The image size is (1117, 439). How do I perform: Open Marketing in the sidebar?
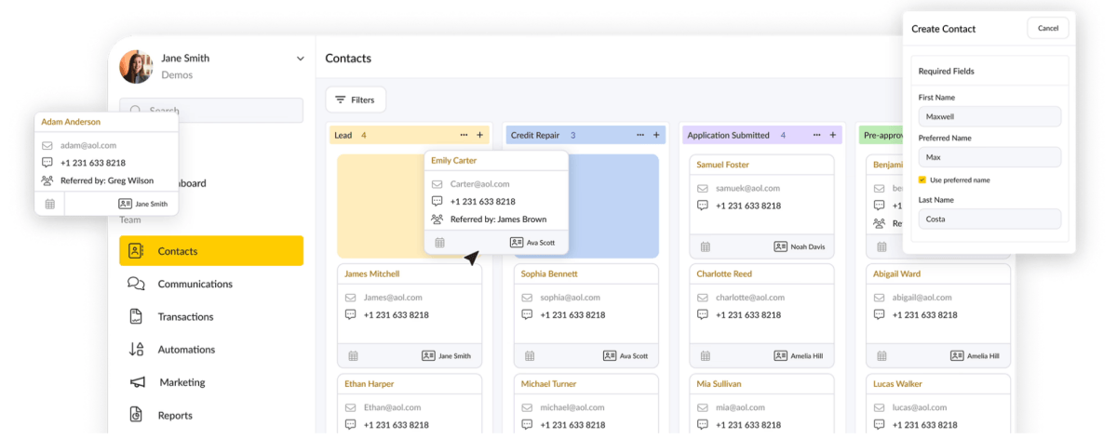click(182, 382)
